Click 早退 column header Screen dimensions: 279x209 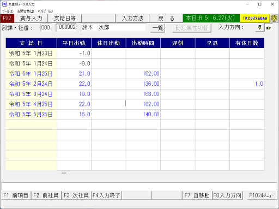pyautogui.click(x=213, y=43)
